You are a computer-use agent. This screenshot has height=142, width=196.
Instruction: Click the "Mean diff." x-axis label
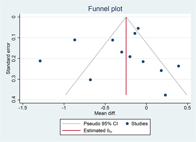pyautogui.click(x=106, y=113)
